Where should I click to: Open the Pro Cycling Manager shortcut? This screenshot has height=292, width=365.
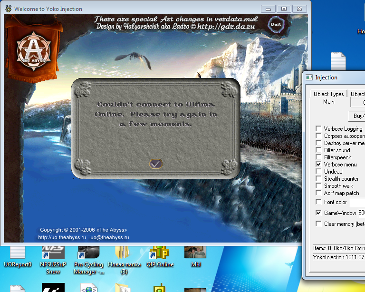coord(88,256)
